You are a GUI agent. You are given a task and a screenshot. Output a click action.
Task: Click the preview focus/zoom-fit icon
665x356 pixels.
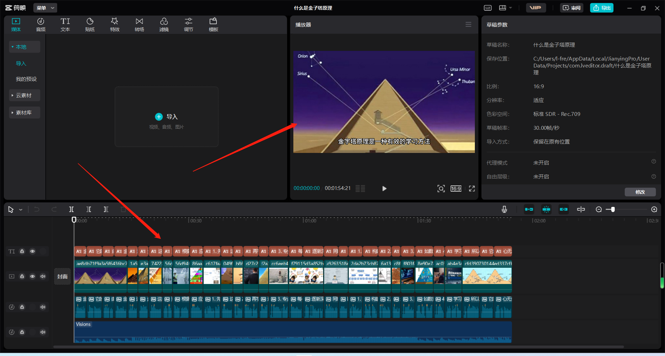pos(441,189)
